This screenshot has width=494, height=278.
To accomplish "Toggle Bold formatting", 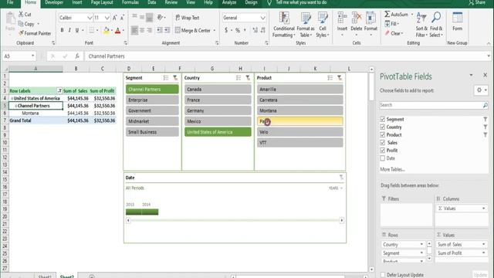I will 62,30.
